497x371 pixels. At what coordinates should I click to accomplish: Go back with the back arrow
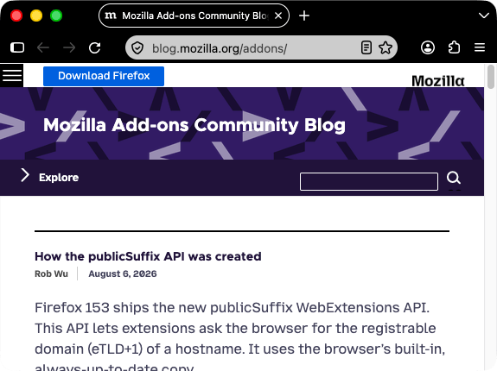[43, 47]
